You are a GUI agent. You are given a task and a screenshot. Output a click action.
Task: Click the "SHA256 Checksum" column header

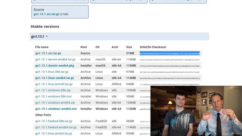[153, 47]
